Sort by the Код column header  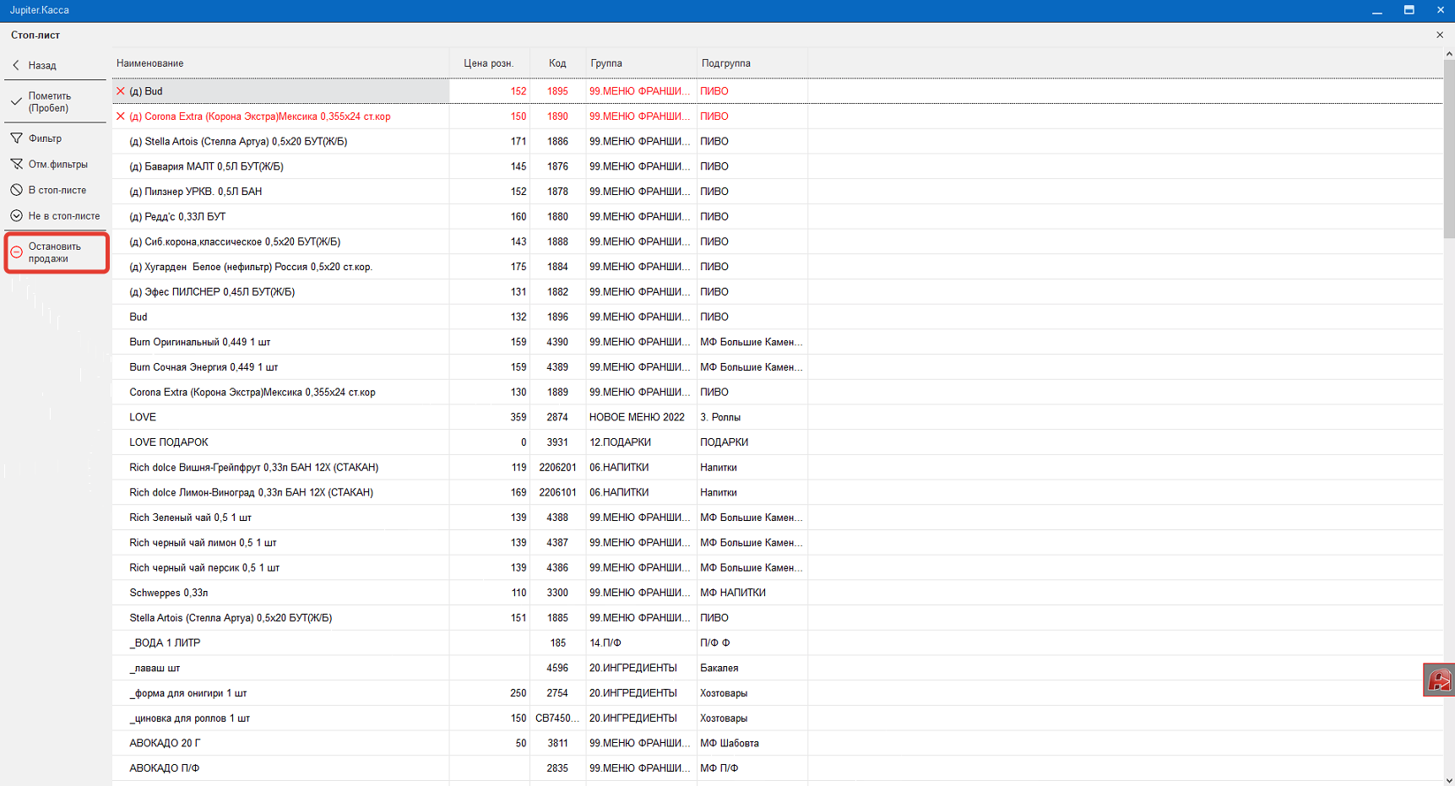click(x=557, y=63)
